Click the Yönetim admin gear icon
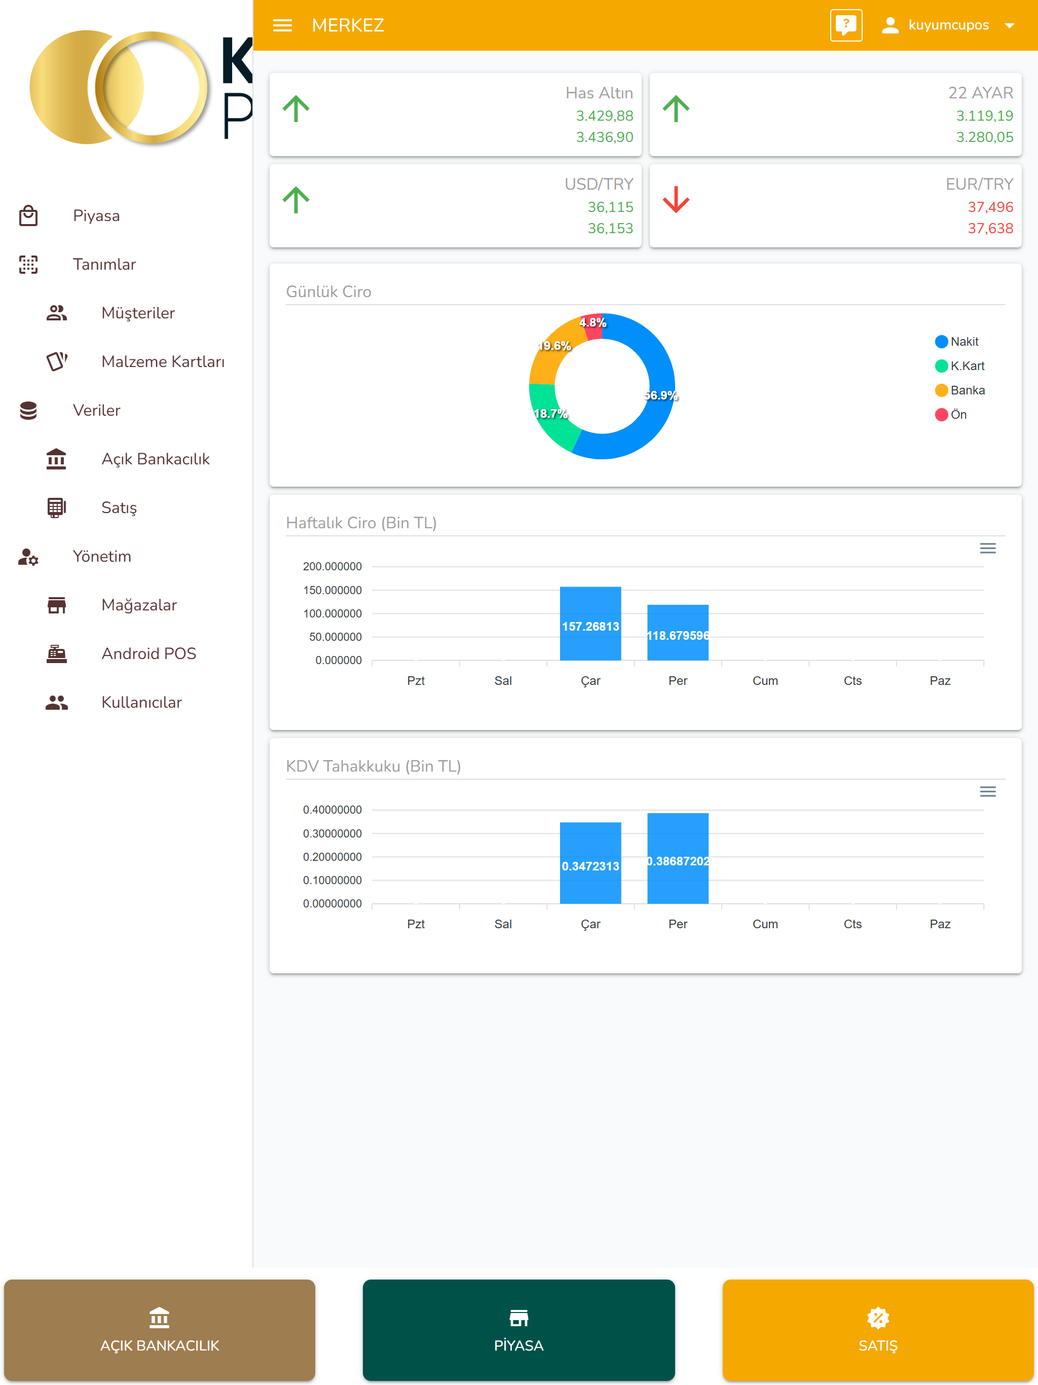This screenshot has height=1385, width=1038. coord(28,556)
